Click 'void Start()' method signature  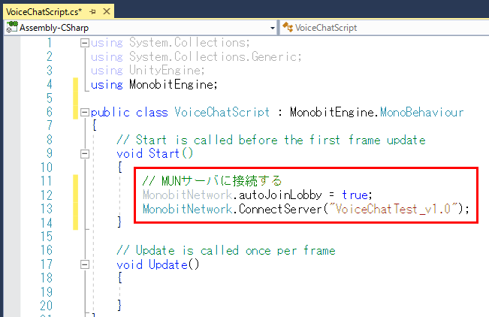pyautogui.click(x=155, y=154)
